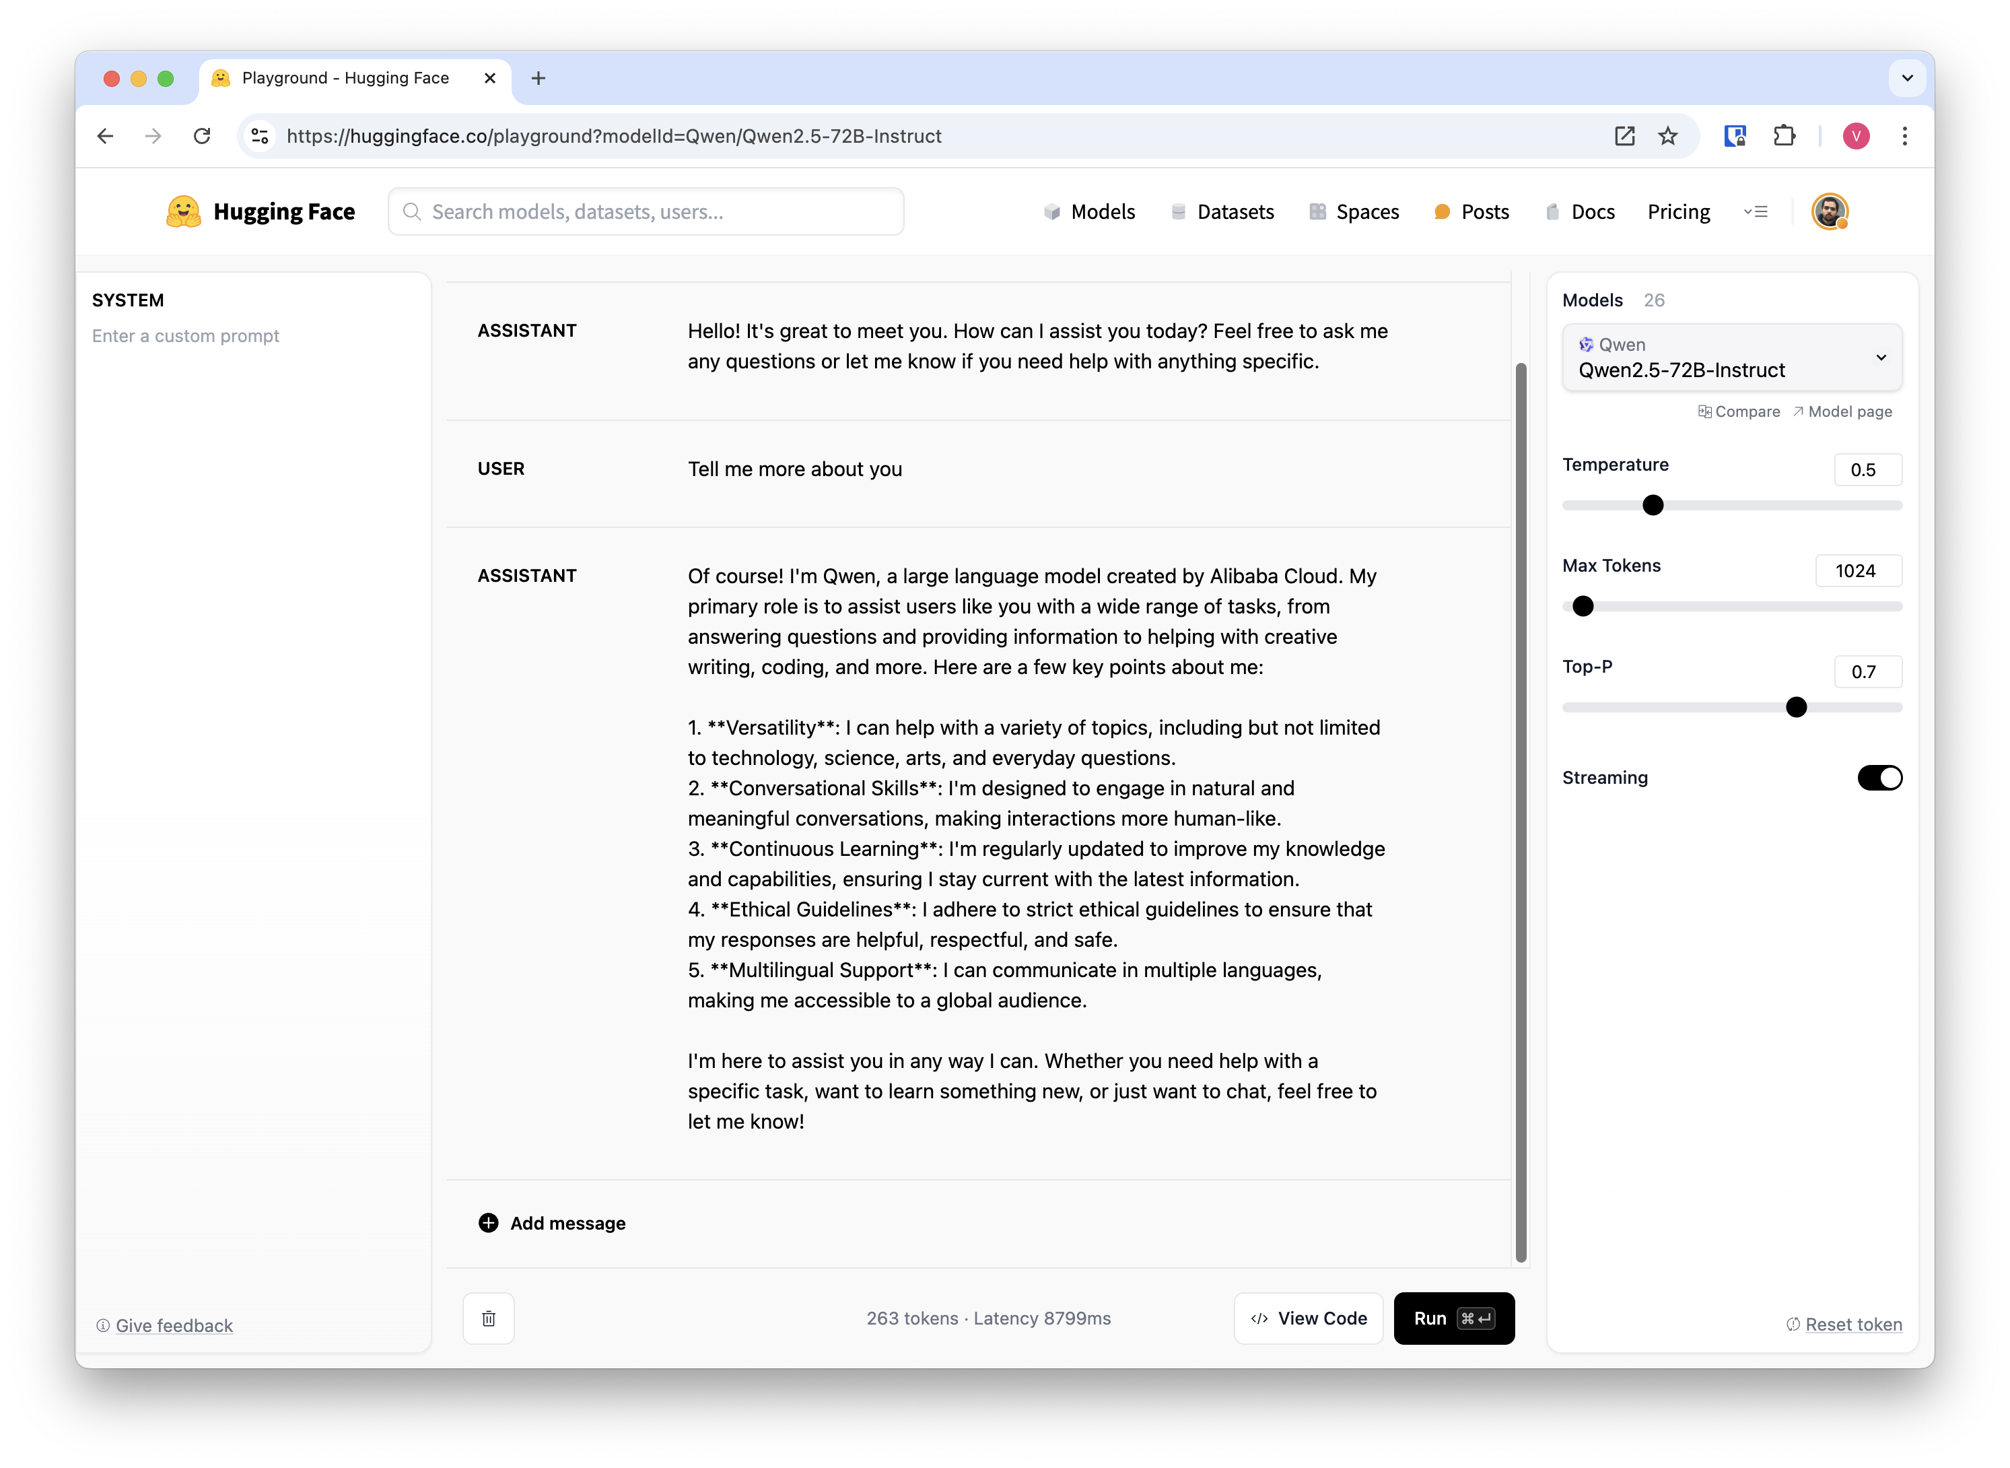Click the View Code button
2010x1468 pixels.
click(x=1309, y=1319)
